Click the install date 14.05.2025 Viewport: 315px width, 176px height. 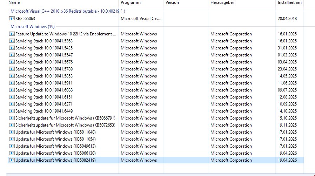(287, 76)
